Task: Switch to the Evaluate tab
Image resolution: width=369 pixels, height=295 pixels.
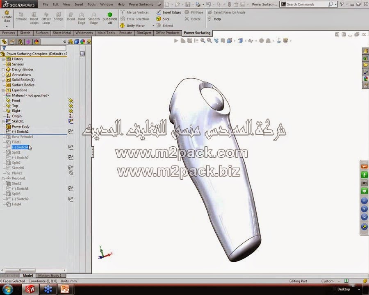Action: pyautogui.click(x=125, y=33)
